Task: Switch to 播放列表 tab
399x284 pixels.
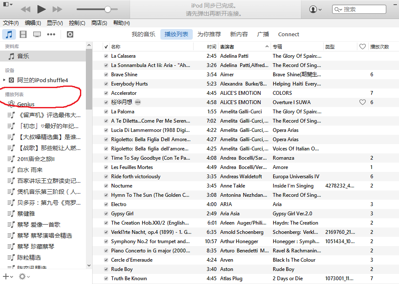Action: 176,34
